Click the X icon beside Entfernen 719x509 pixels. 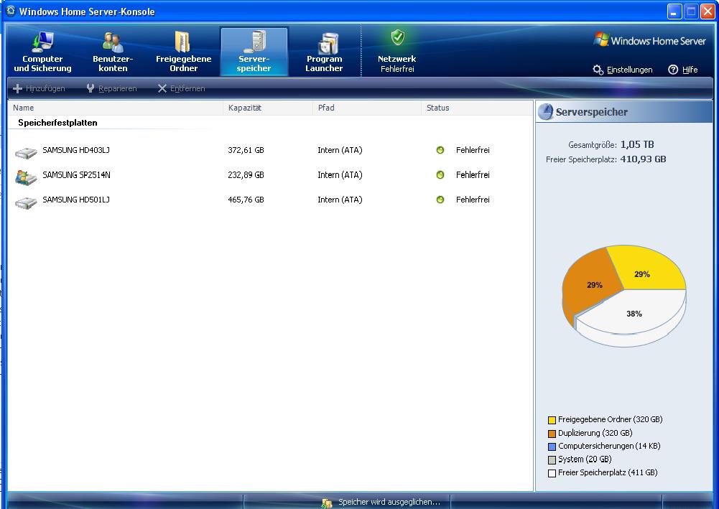point(162,88)
